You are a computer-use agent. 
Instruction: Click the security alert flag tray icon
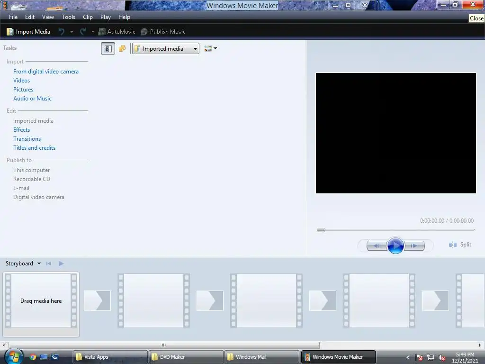point(419,357)
